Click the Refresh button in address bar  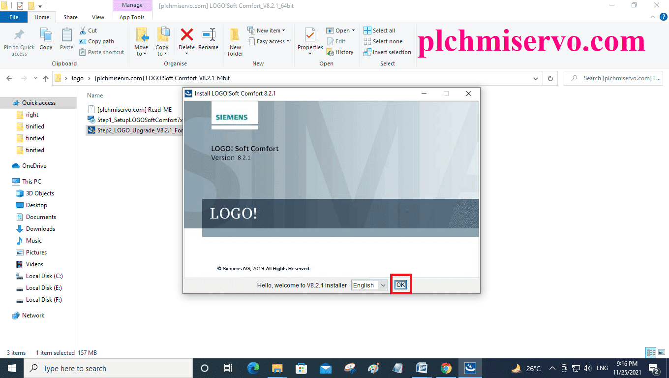tap(550, 78)
